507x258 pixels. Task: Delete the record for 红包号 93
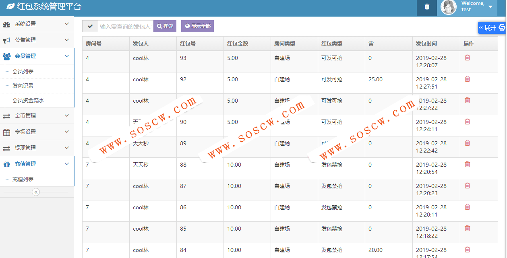tap(467, 58)
